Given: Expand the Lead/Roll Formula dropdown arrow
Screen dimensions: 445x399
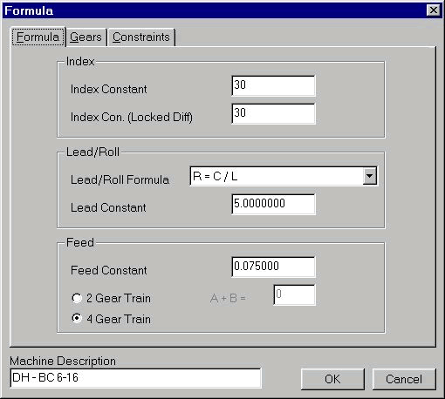Looking at the screenshot, I should (369, 176).
